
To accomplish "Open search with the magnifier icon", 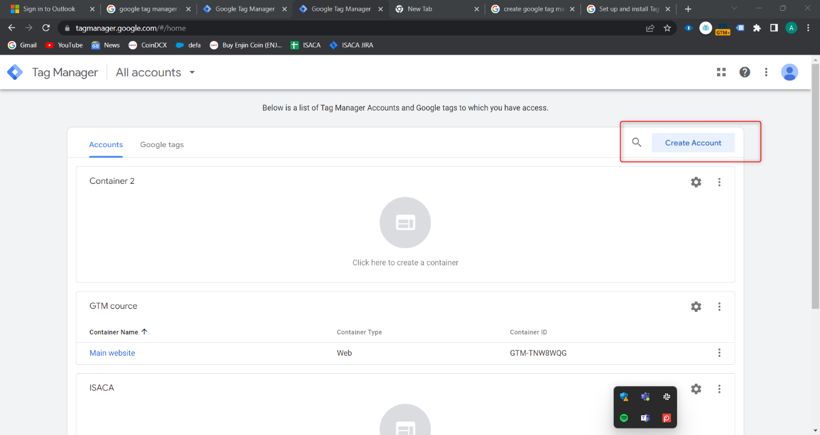I will (x=636, y=142).
